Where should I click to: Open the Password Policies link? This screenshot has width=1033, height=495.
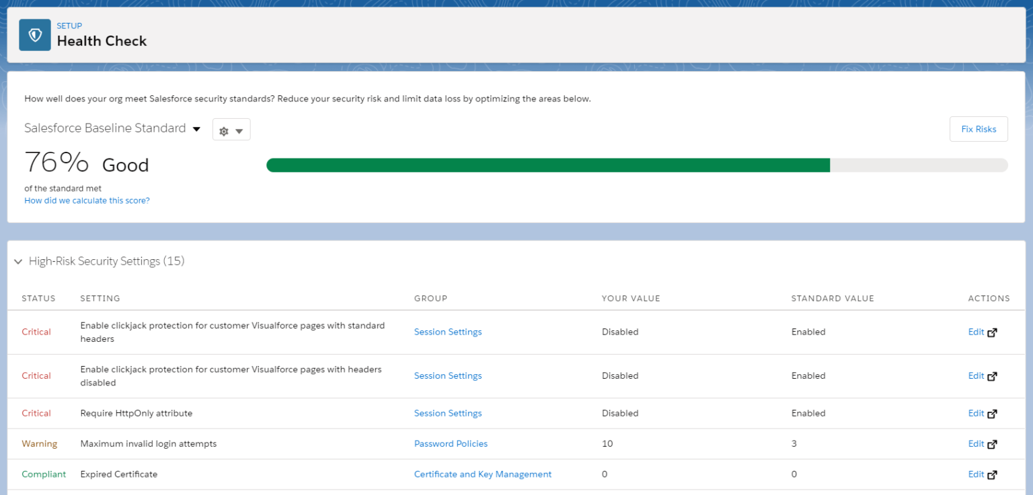coord(451,443)
